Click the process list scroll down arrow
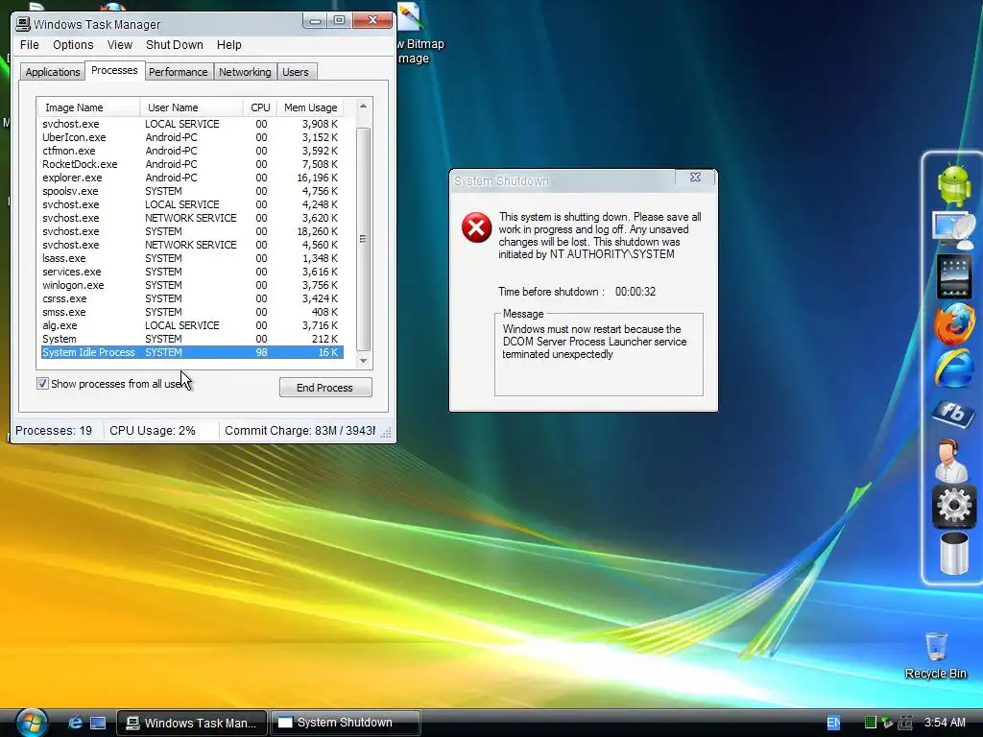The image size is (983, 737). pyautogui.click(x=363, y=361)
